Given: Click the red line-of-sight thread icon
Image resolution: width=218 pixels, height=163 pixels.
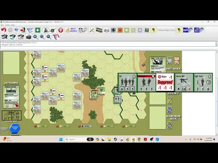Looking at the screenshot, I should pos(56,37).
